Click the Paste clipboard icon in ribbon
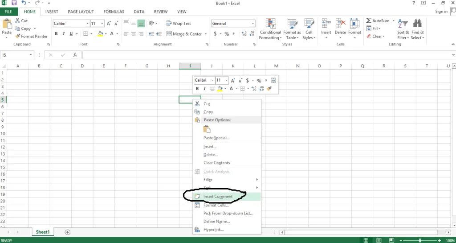Viewport: 456px width, 243px height. point(7,24)
